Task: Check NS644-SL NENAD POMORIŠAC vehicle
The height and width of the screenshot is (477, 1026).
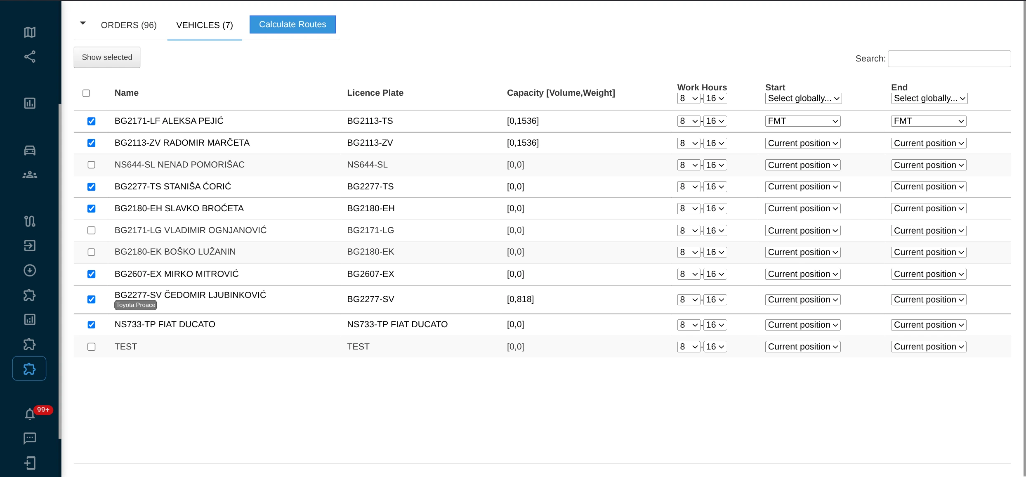Action: pyautogui.click(x=92, y=165)
